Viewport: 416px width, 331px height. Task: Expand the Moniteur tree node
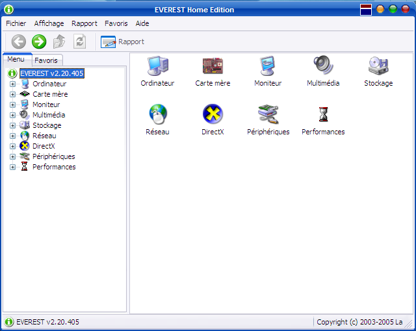tap(12, 104)
